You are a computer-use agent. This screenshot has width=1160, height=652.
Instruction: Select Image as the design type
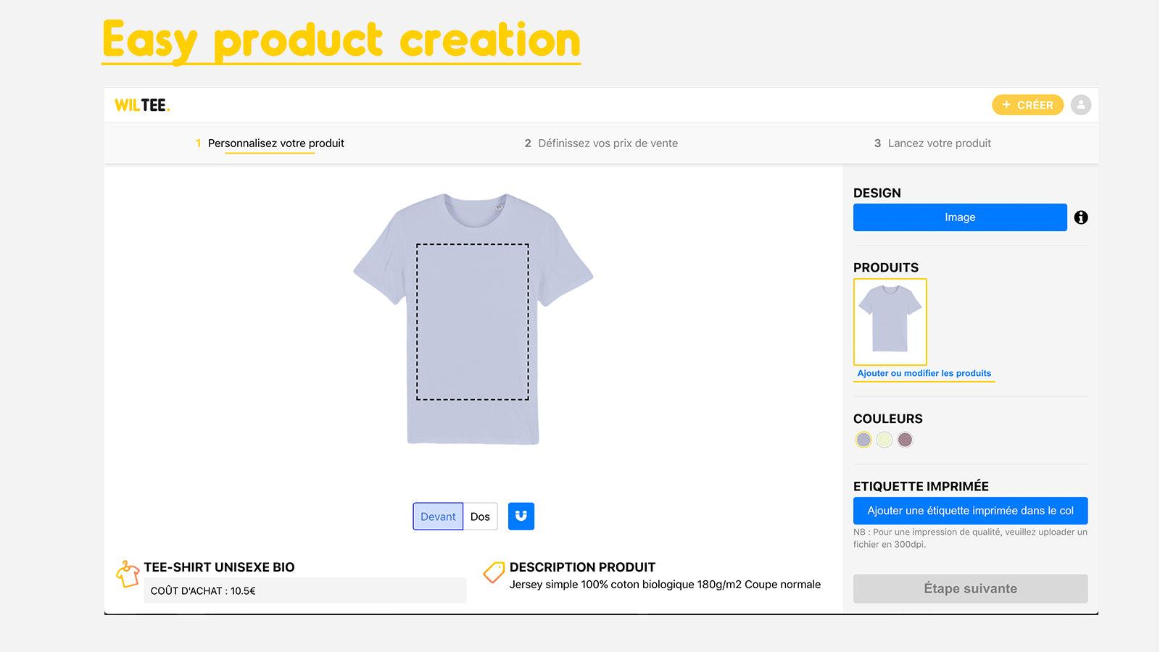click(960, 217)
